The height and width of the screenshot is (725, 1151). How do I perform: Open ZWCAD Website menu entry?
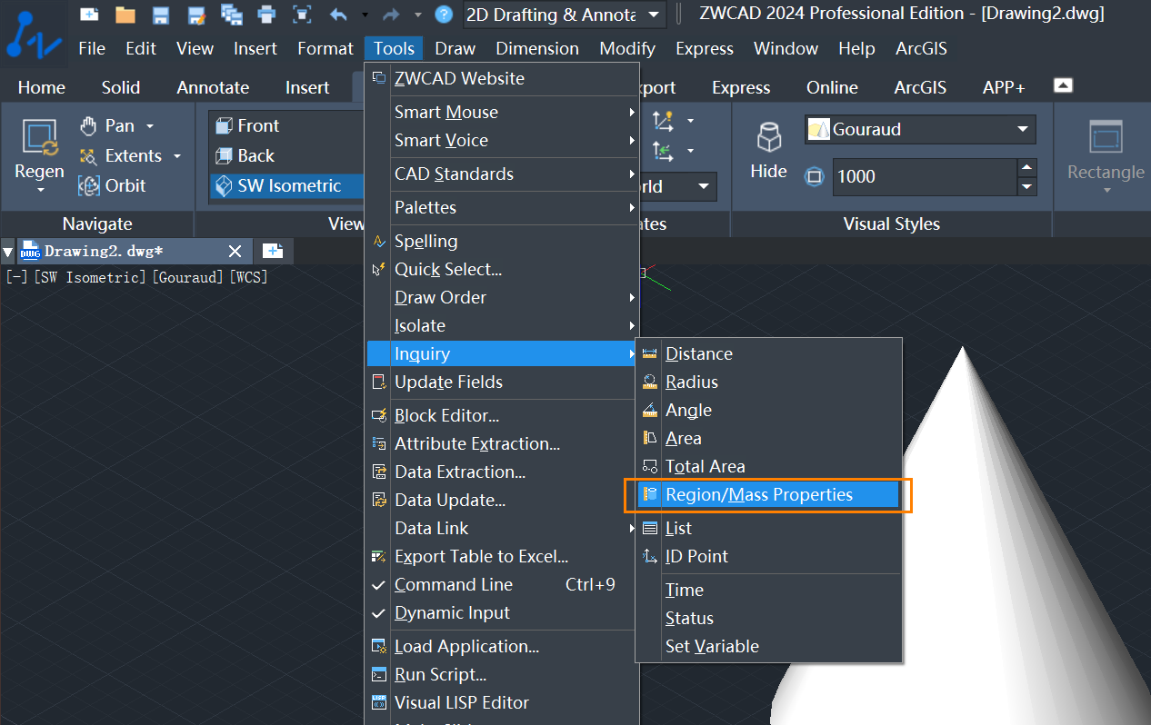[501, 79]
